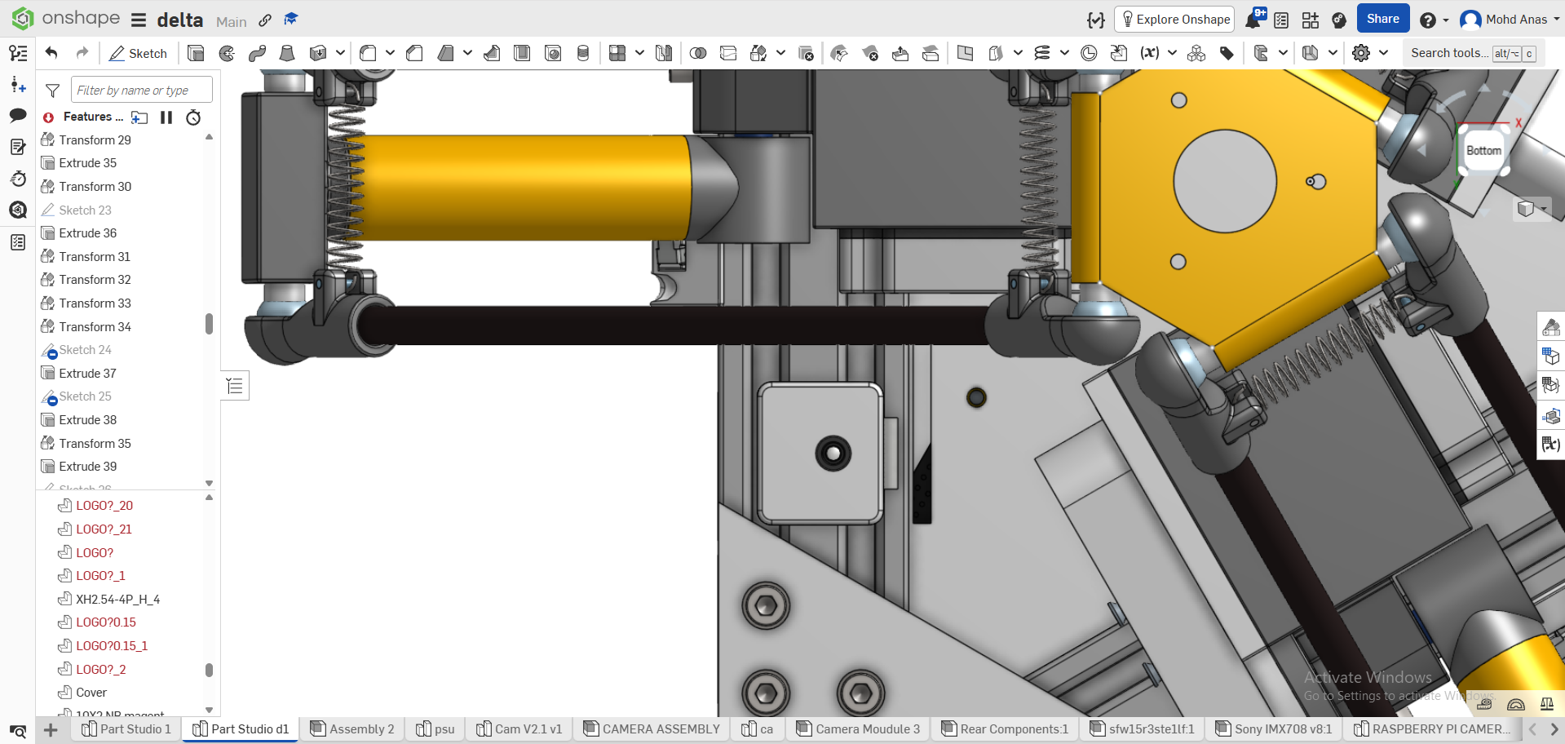
Task: Select the Variable tool
Action: (1150, 53)
